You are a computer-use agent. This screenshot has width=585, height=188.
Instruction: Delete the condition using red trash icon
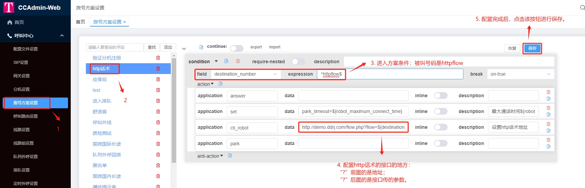(x=238, y=61)
